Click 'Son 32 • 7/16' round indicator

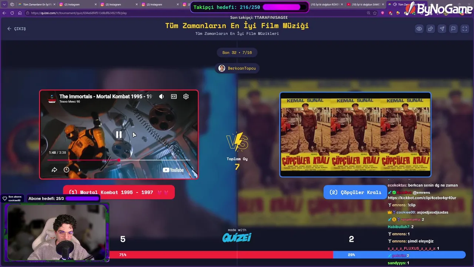click(x=237, y=53)
